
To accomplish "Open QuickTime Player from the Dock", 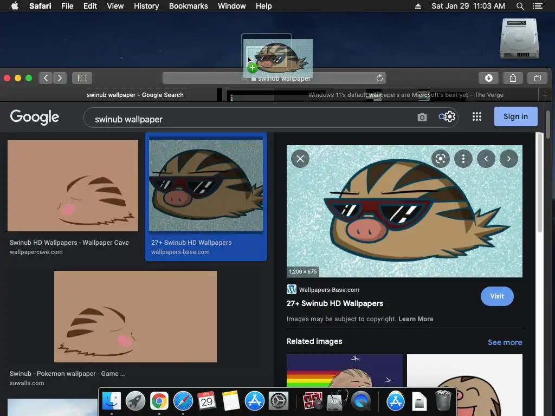I will pyautogui.click(x=360, y=401).
